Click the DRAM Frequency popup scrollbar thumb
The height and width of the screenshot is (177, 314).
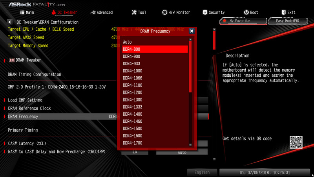190,67
